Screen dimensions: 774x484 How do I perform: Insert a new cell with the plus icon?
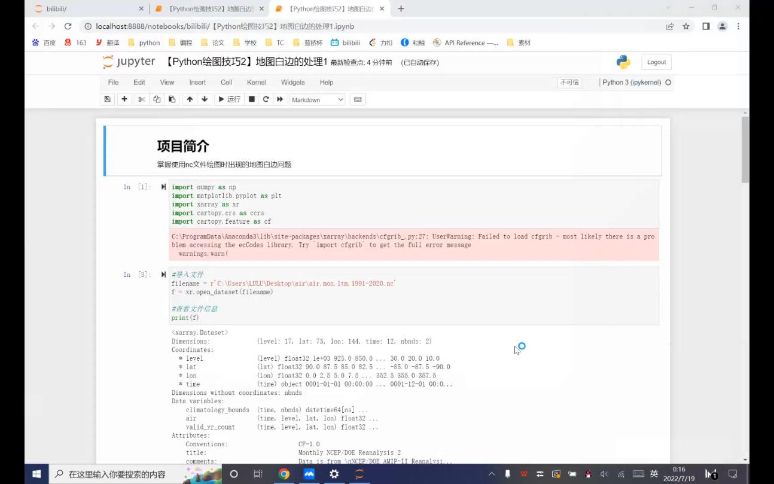pyautogui.click(x=124, y=99)
